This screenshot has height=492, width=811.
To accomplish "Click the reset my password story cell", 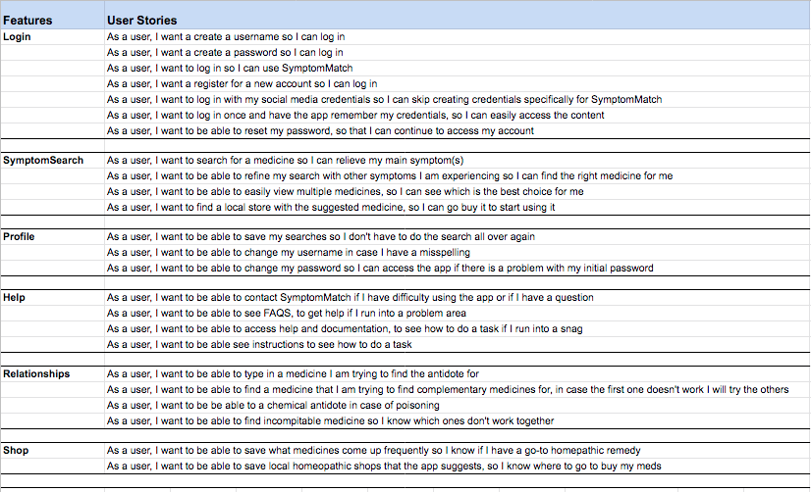I will click(x=458, y=131).
